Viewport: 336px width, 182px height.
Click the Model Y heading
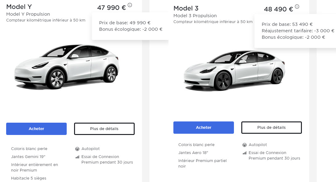(x=19, y=7)
